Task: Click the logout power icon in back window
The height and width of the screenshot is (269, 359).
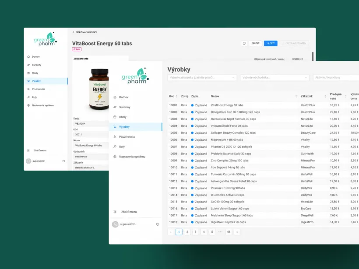Action: pyautogui.click(x=63, y=161)
